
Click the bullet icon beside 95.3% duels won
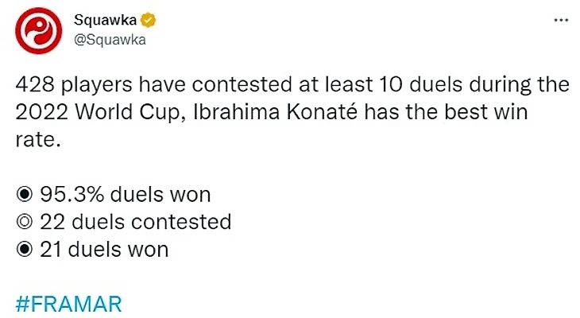pos(24,195)
